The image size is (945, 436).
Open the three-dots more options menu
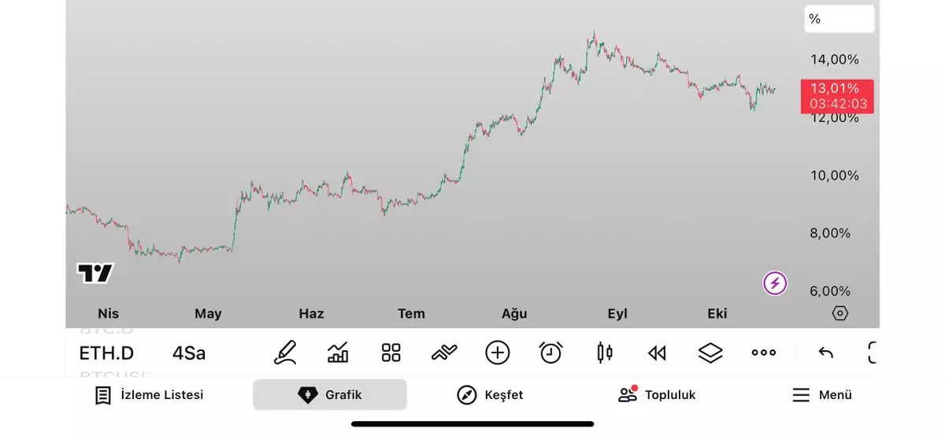[x=763, y=353]
